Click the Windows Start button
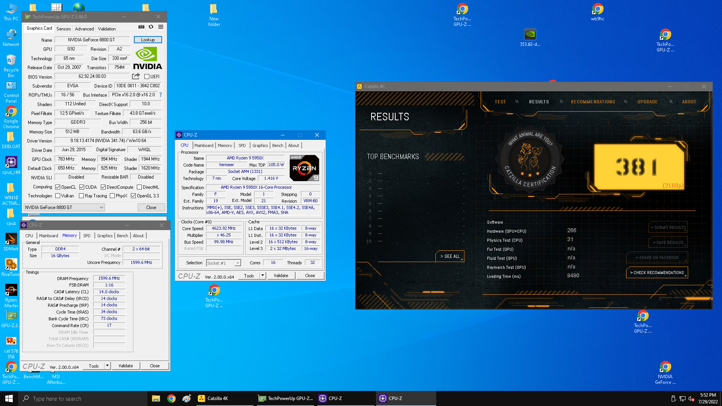 (9, 398)
